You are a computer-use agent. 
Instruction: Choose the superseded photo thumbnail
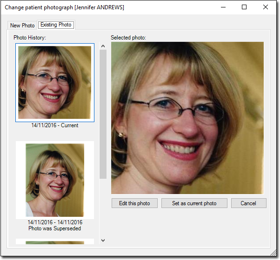coord(55,180)
